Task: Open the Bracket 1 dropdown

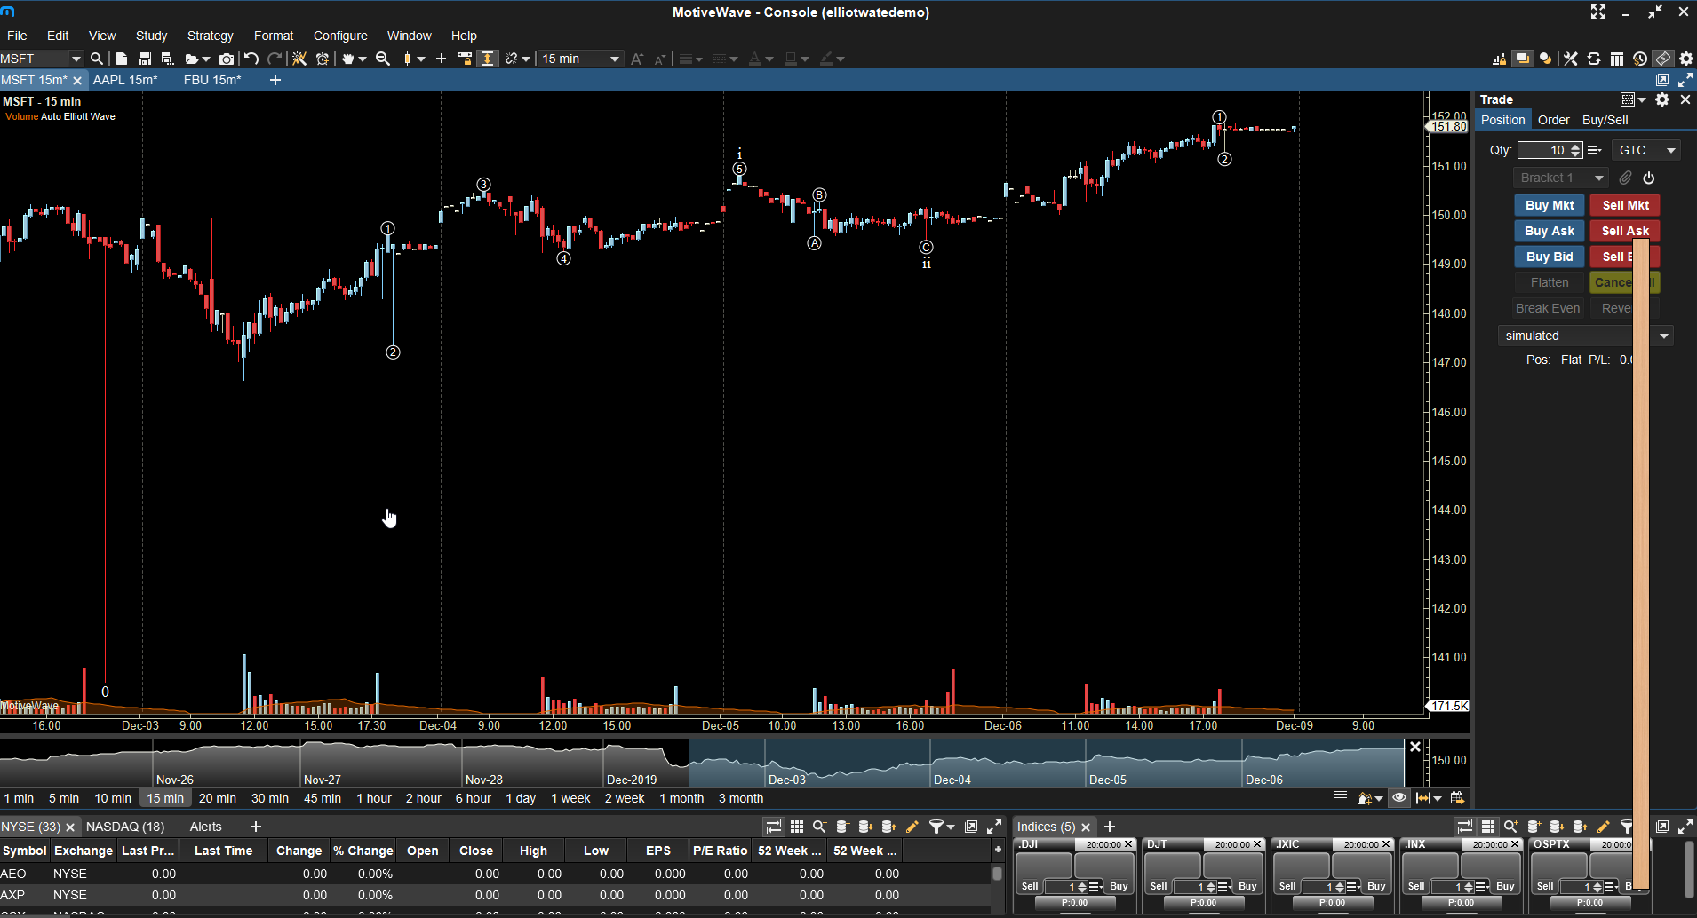Action: tap(1561, 178)
